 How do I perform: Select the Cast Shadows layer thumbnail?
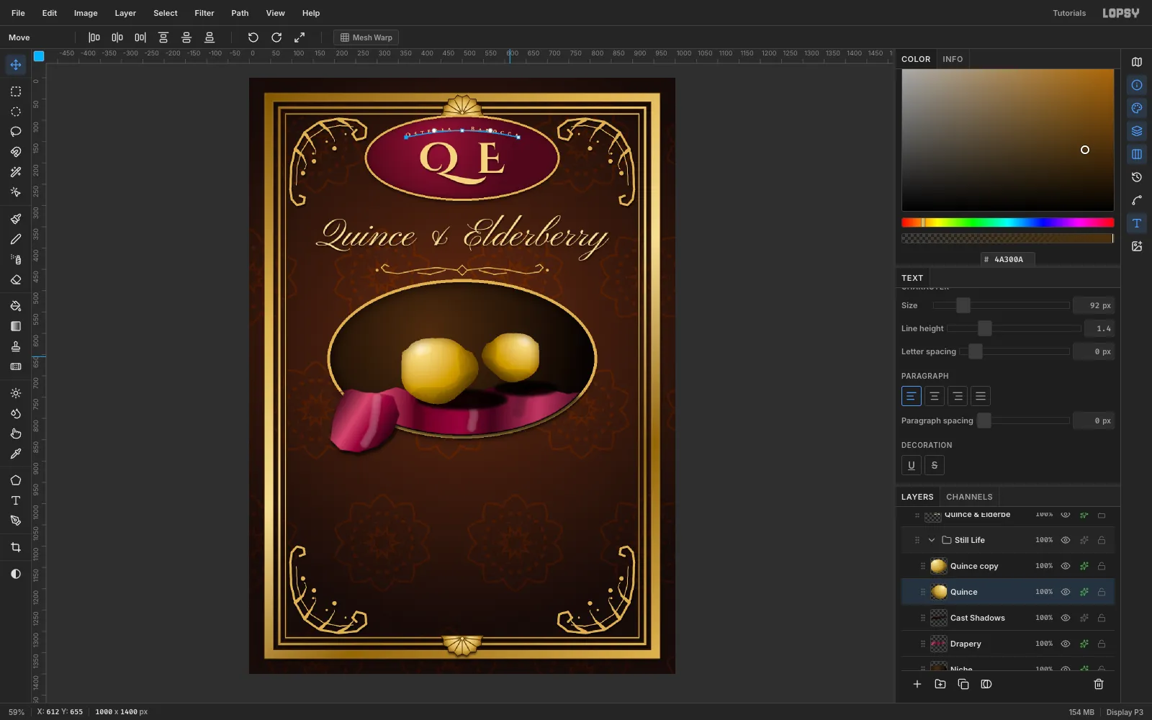click(939, 618)
